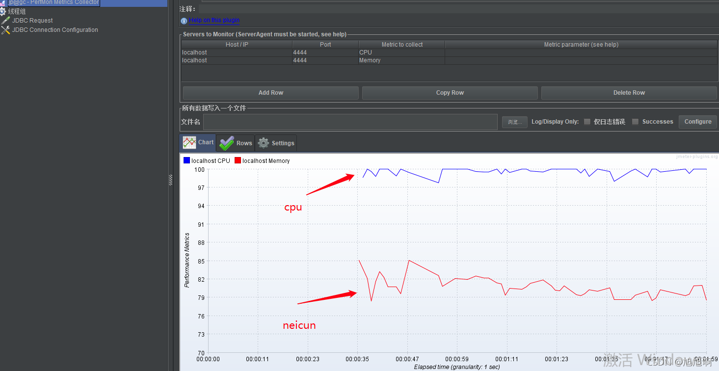The height and width of the screenshot is (371, 719).
Task: Enable the 仅日志错误 checkbox
Action: (587, 122)
